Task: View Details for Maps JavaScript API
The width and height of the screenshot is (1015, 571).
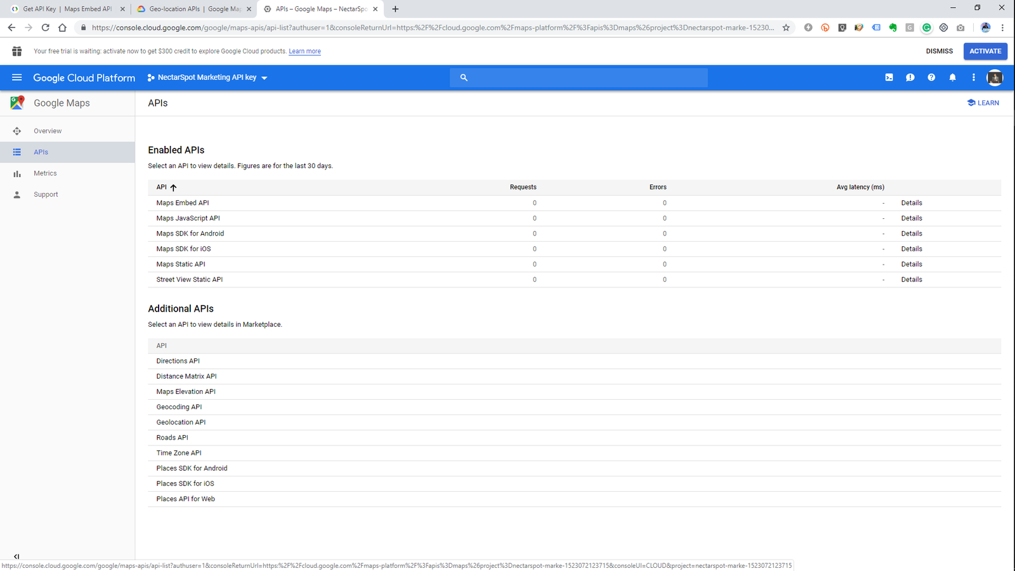Action: [x=911, y=218]
